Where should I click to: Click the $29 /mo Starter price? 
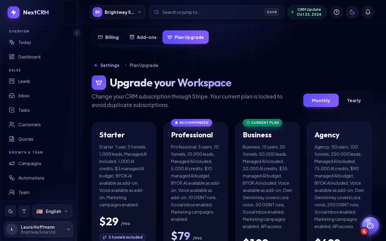(x=115, y=222)
